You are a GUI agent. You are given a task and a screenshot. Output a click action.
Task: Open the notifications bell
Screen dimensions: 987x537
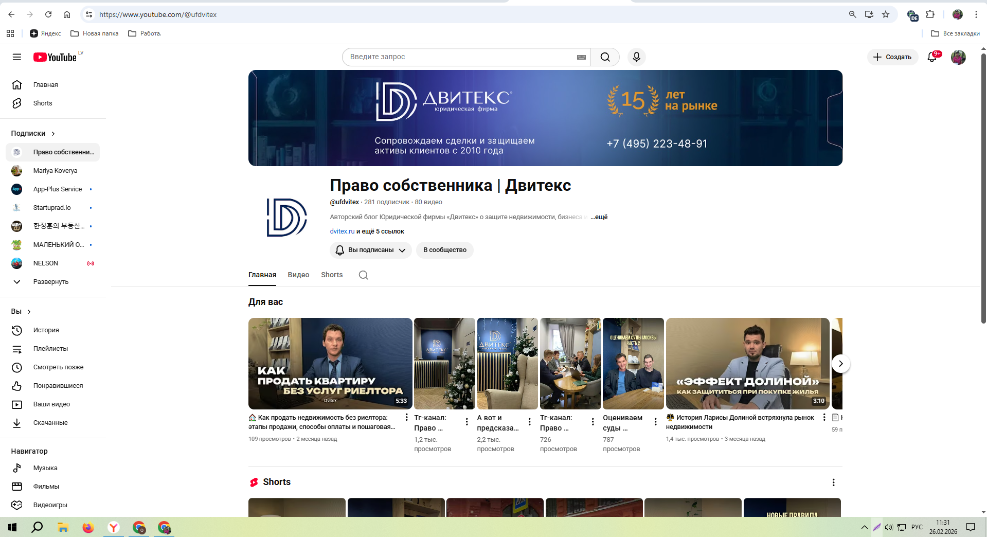pos(931,57)
